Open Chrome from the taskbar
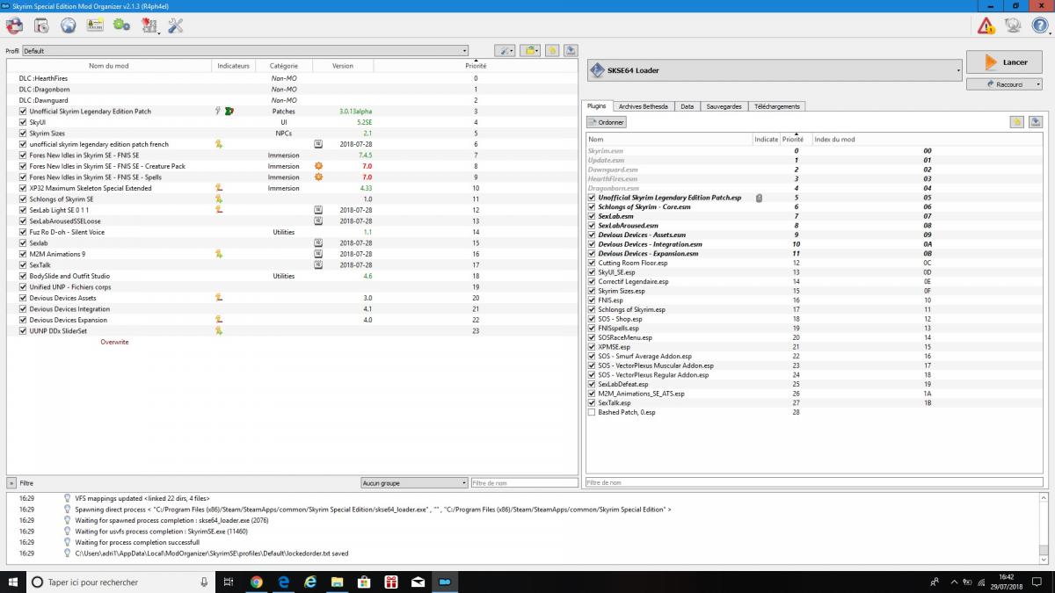Image resolution: width=1055 pixels, height=593 pixels. point(256,582)
